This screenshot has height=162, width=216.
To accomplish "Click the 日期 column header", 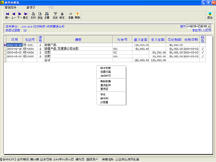I will click(15, 40).
